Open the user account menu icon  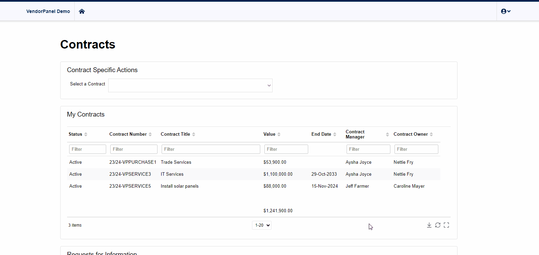[505, 11]
